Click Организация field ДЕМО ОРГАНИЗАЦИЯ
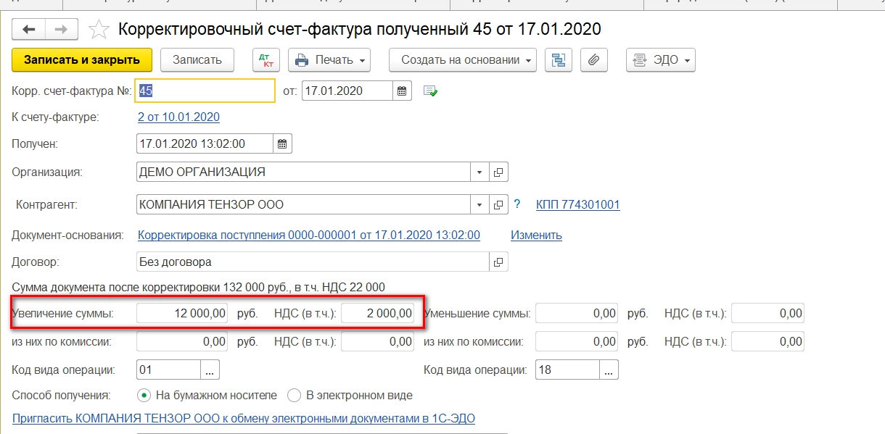 304,172
